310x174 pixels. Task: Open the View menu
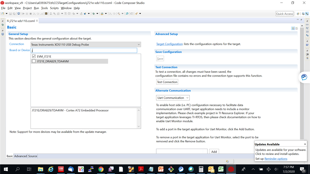click(18, 8)
